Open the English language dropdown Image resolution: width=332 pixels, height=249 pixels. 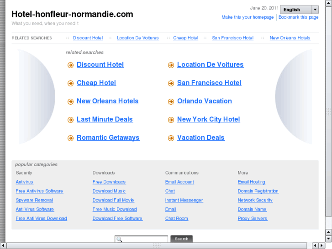[299, 10]
